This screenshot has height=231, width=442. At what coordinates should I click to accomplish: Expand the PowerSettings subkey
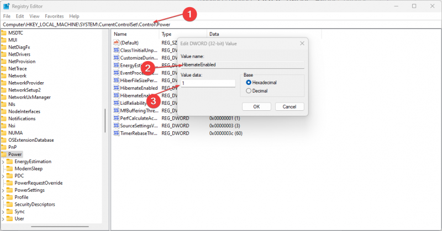click(3, 191)
